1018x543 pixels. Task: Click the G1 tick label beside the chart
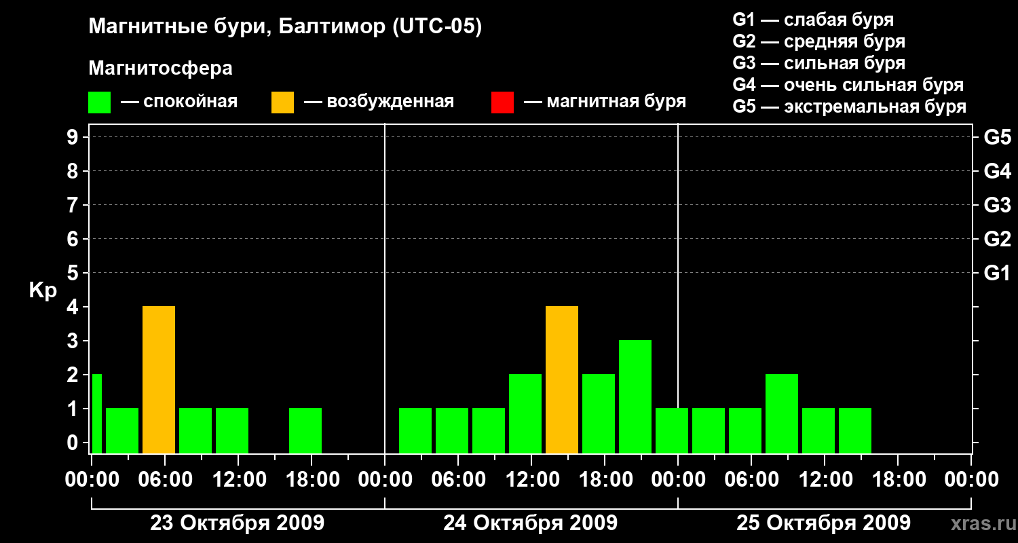(x=997, y=273)
